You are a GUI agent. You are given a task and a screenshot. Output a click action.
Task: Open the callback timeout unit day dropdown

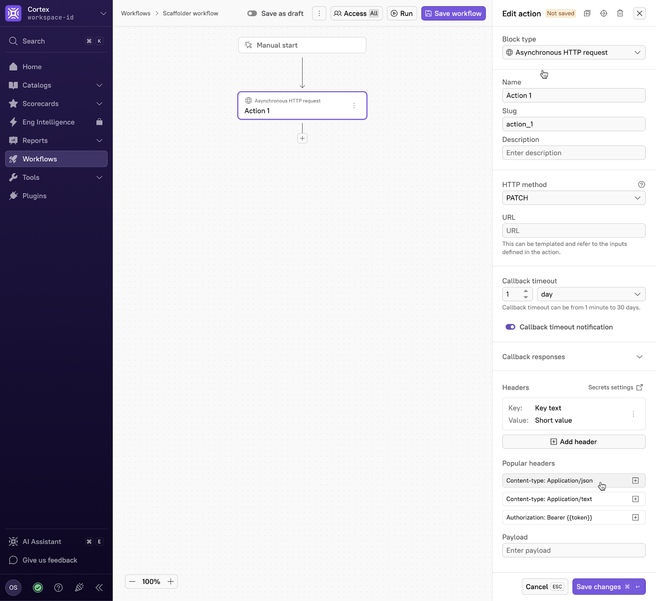[x=591, y=294]
